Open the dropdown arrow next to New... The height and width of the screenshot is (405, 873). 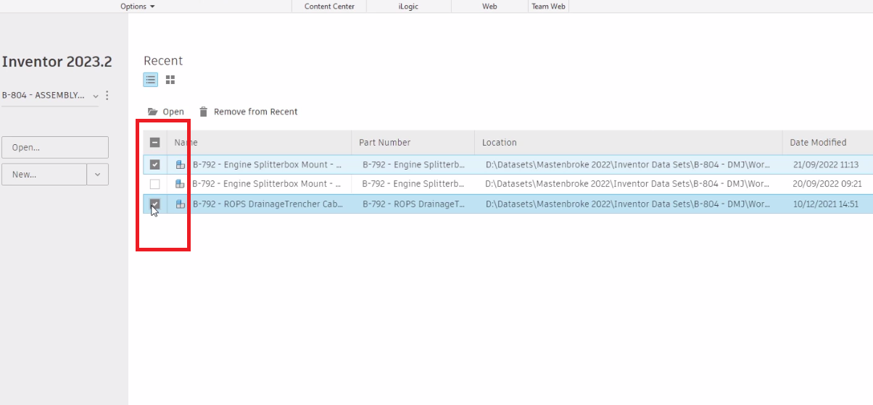click(98, 174)
